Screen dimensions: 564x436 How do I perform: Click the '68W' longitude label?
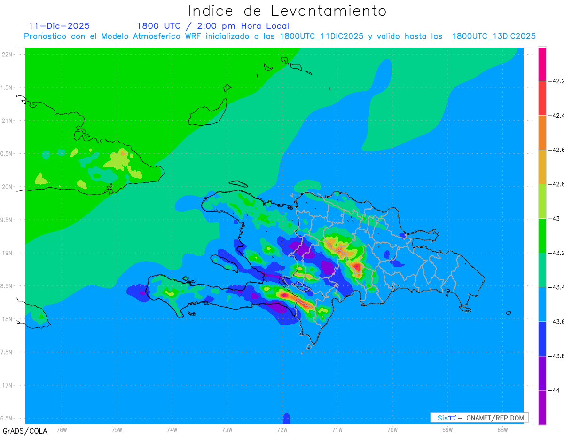click(502, 430)
